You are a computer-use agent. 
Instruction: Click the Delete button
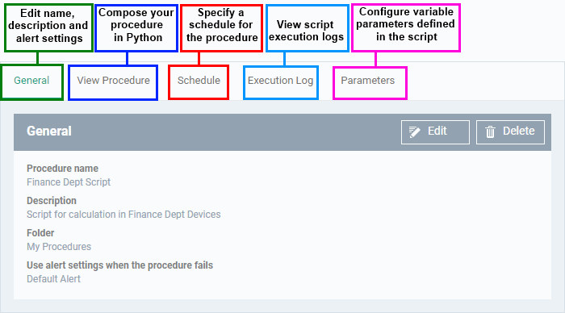[510, 132]
